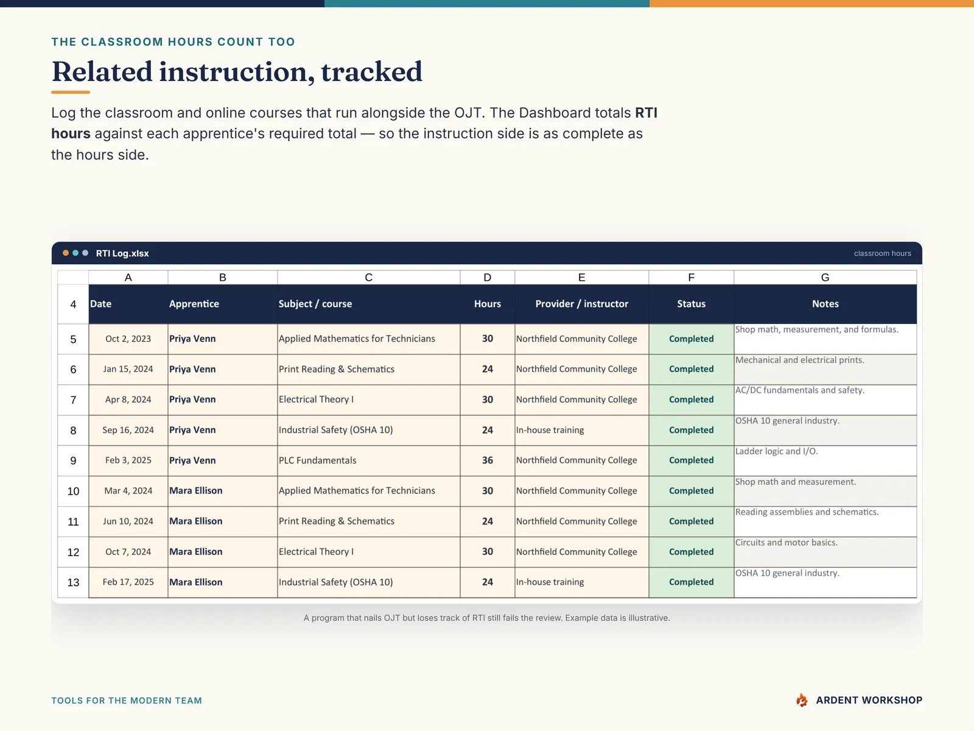This screenshot has height=731, width=974.
Task: Click the Ardent Workshop flame logo
Action: 802,700
